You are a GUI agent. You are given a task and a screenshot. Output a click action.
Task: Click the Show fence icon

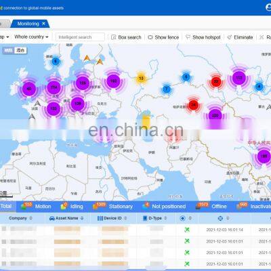[150, 37]
